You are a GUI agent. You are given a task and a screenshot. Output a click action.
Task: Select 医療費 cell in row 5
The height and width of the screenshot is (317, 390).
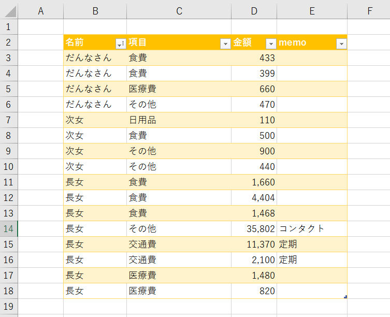tap(179, 89)
